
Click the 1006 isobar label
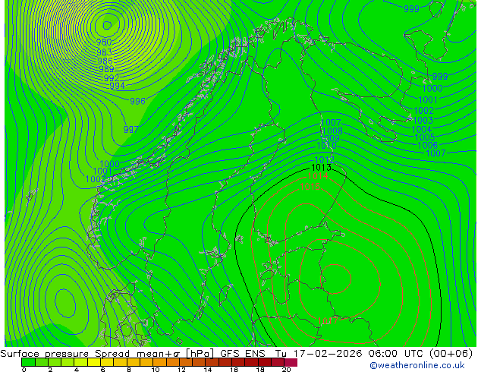[428, 145]
